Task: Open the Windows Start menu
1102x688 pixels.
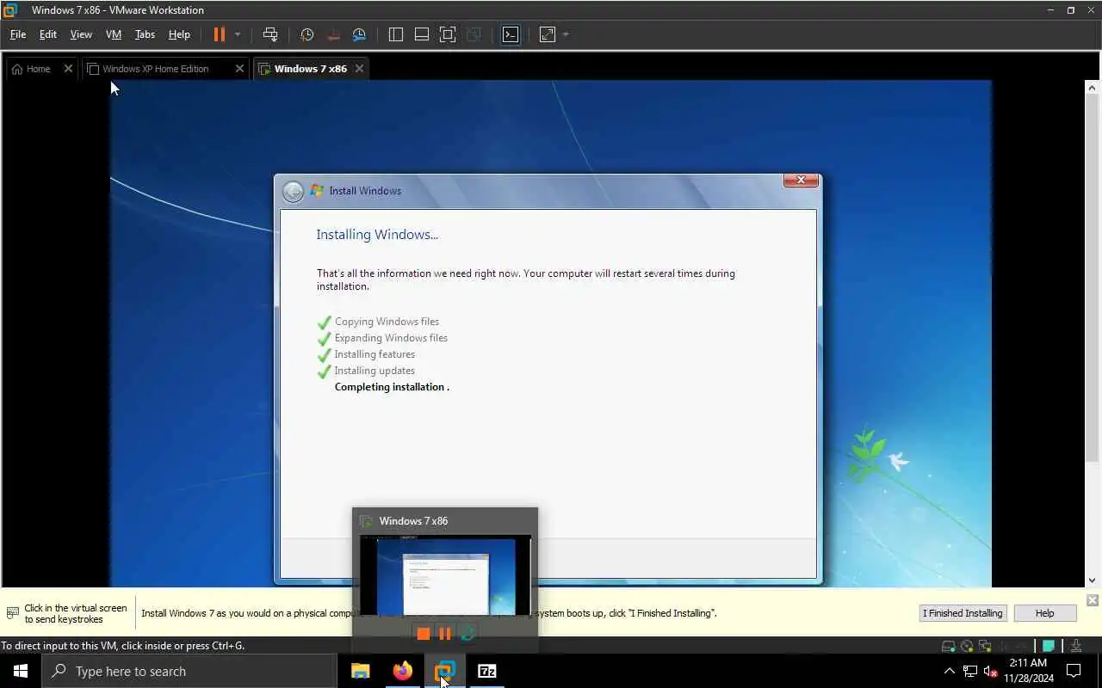Action: [x=21, y=671]
